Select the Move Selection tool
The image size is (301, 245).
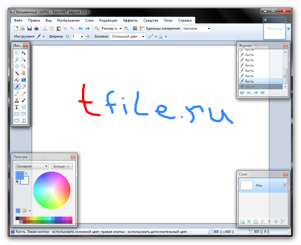point(24,59)
